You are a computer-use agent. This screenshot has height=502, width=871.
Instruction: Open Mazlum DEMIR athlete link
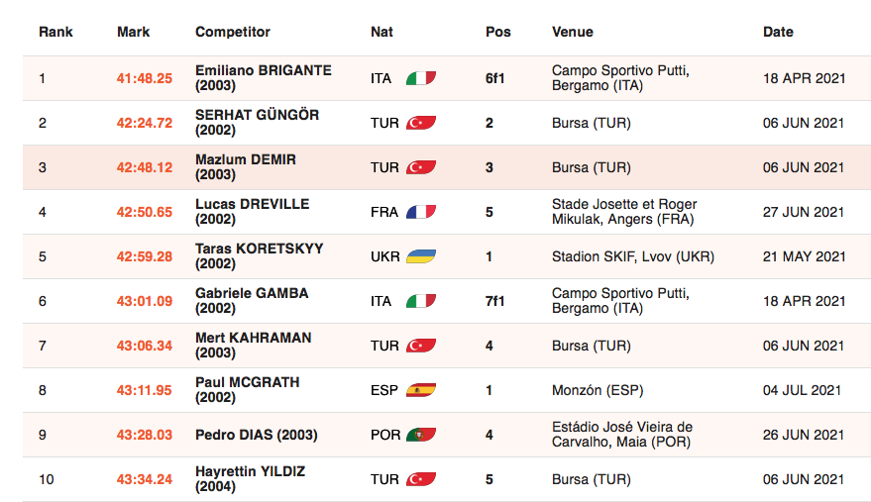coord(246,166)
